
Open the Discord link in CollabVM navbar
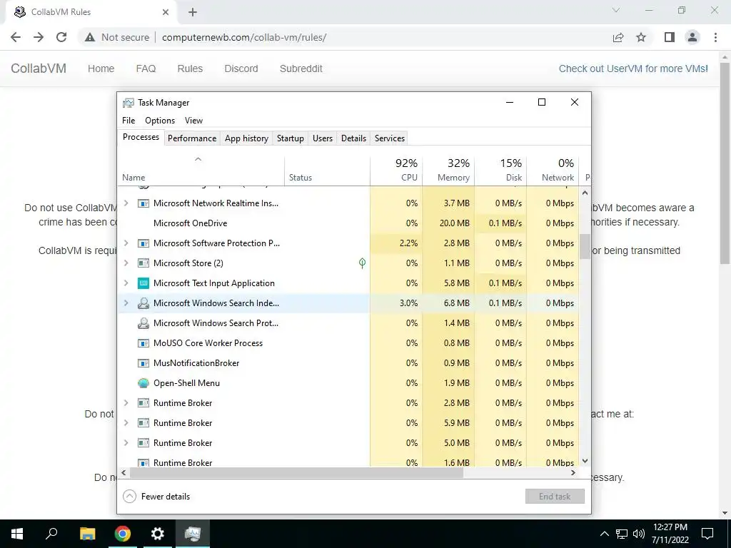tap(241, 68)
